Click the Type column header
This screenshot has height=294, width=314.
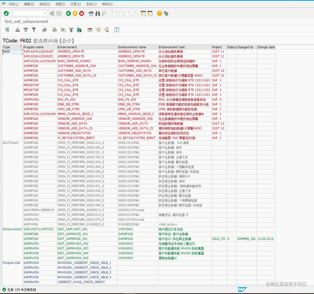point(12,47)
